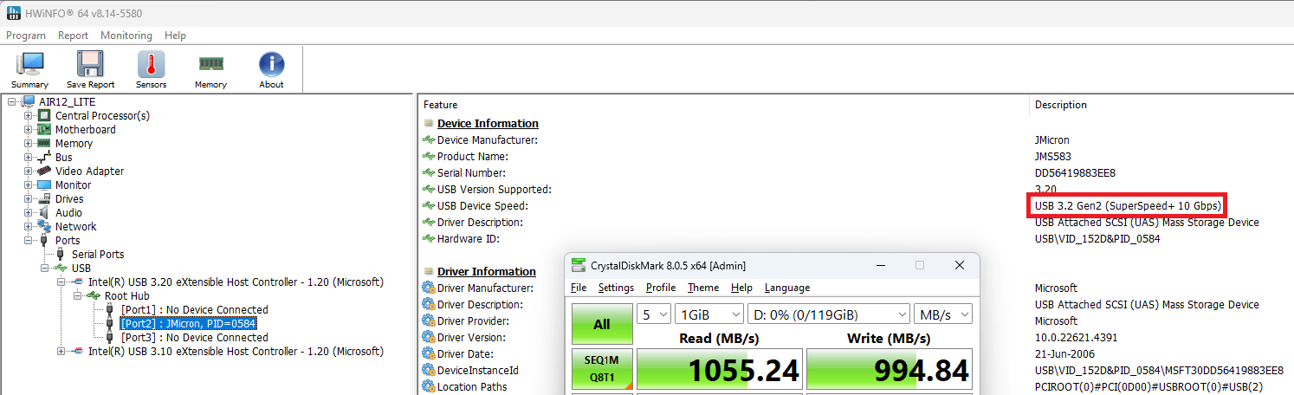Viewport: 1294px width, 395px height.
Task: Click the gear icon beside Driver Manufacturer
Action: (428, 288)
